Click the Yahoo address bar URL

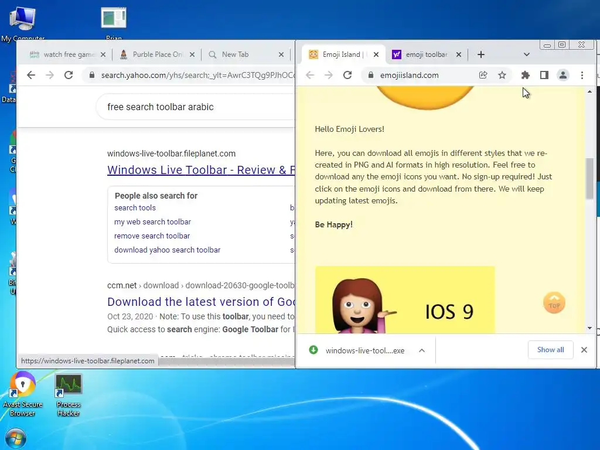pyautogui.click(x=197, y=75)
